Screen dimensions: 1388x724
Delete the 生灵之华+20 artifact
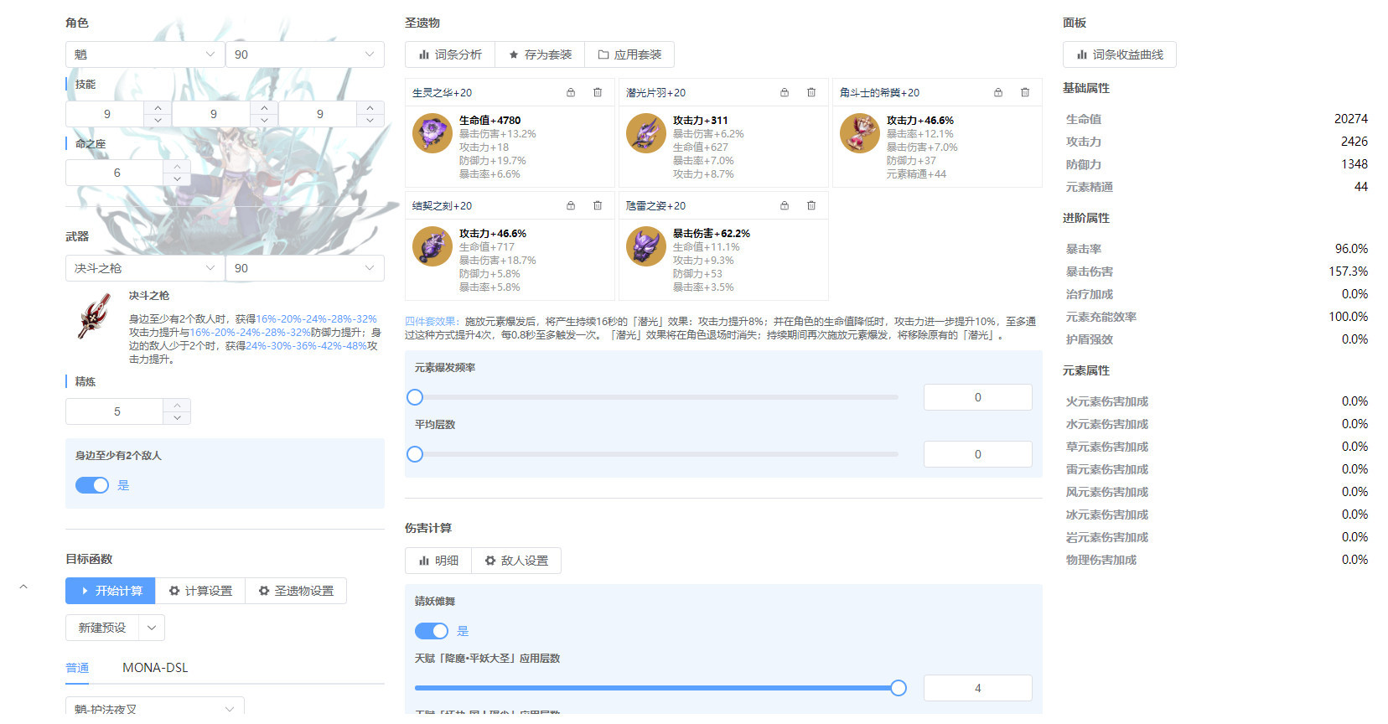point(598,92)
